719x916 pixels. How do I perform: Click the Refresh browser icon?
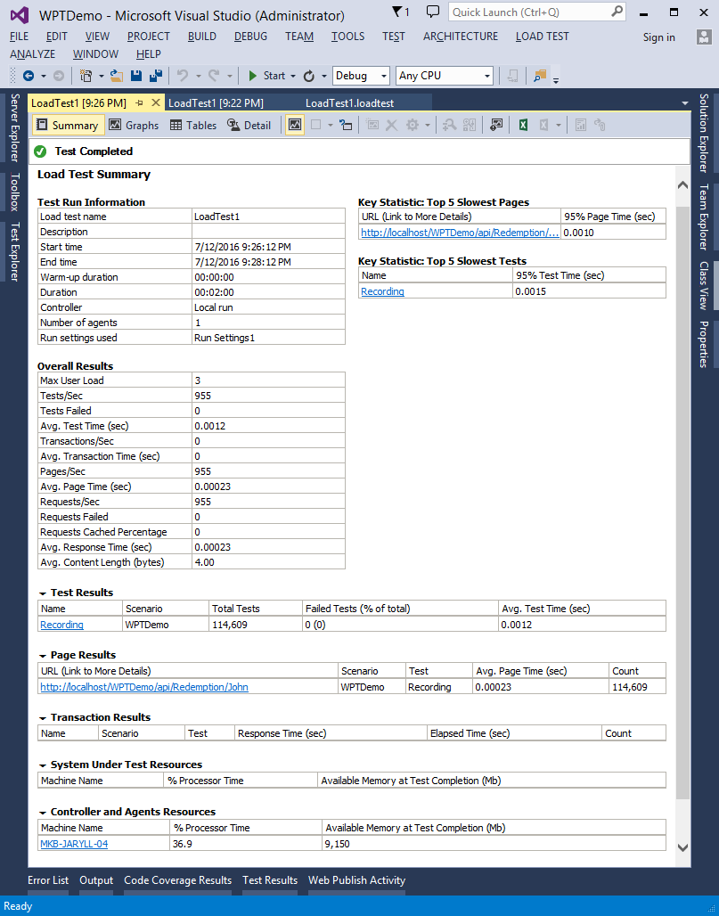pyautogui.click(x=308, y=76)
